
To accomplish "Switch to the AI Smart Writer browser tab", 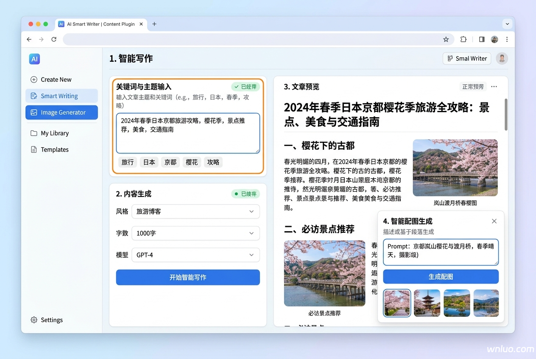I will [x=100, y=24].
